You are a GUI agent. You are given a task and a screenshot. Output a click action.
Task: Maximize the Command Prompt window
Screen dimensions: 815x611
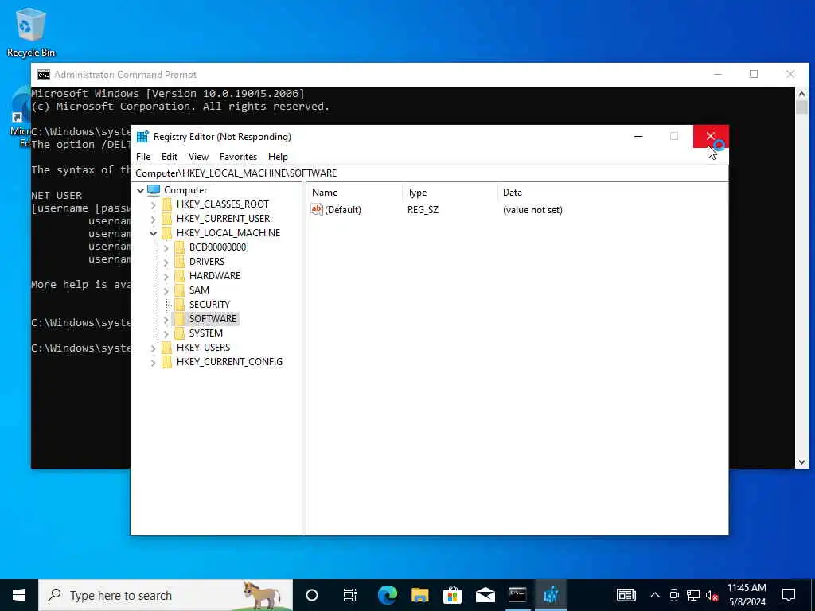pyautogui.click(x=754, y=74)
